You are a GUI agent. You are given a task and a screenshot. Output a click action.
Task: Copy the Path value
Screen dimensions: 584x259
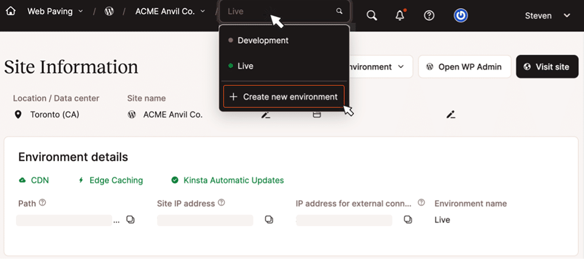pos(130,219)
